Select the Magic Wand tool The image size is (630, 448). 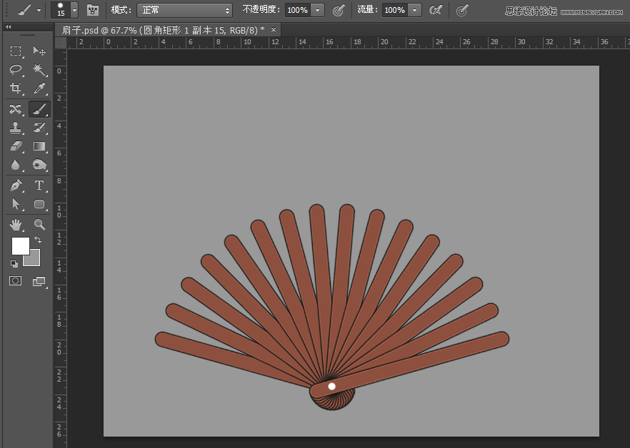click(x=39, y=70)
